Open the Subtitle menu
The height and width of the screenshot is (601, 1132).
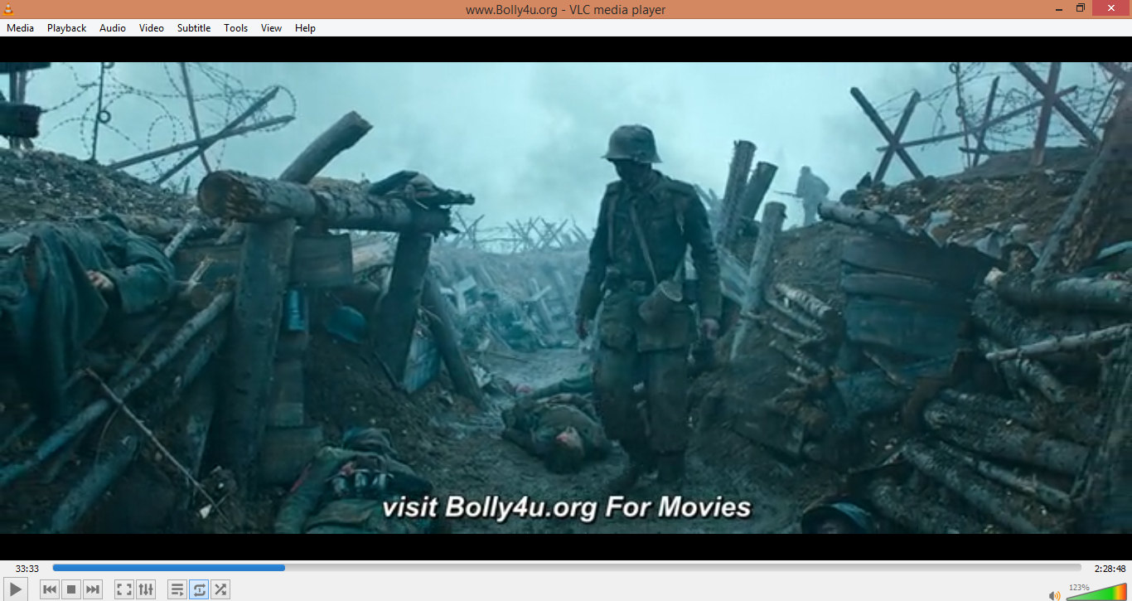coord(194,28)
